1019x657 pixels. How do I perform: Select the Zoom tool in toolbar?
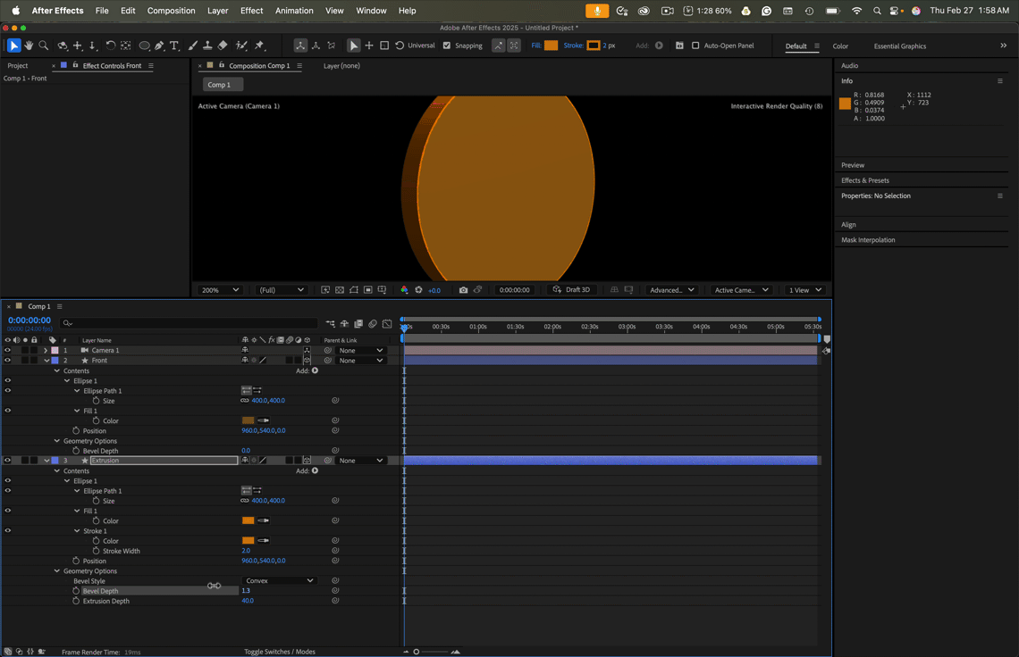(43, 46)
